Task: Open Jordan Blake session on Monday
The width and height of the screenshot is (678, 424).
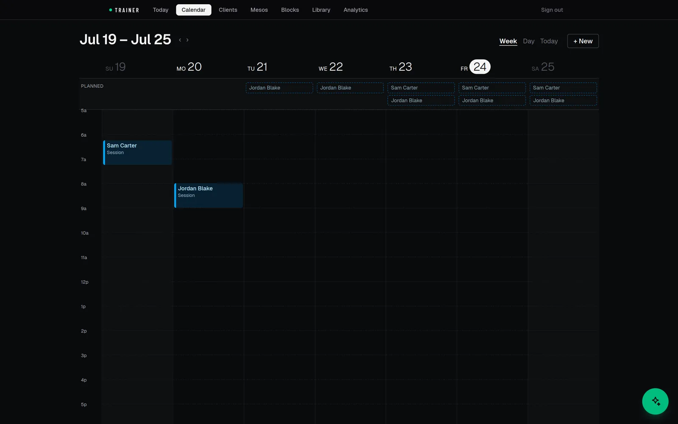Action: pos(208,195)
